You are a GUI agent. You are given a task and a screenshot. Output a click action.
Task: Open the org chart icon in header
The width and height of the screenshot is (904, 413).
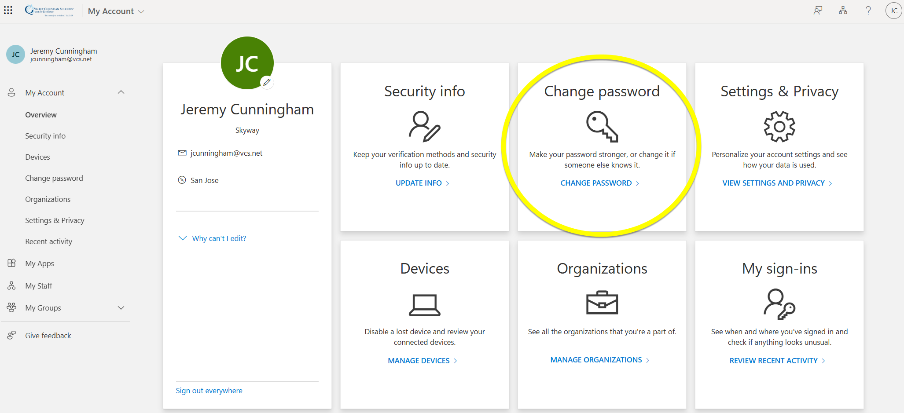click(843, 11)
